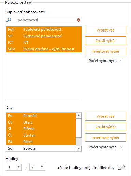Click Zrušit výběr for pohotovosti list
The width and height of the screenshot is (131, 176).
coord(105,41)
